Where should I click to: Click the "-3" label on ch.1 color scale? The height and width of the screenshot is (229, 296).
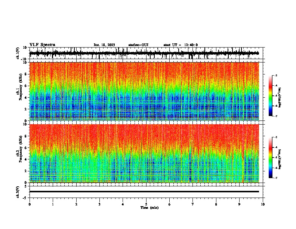point(275,76)
